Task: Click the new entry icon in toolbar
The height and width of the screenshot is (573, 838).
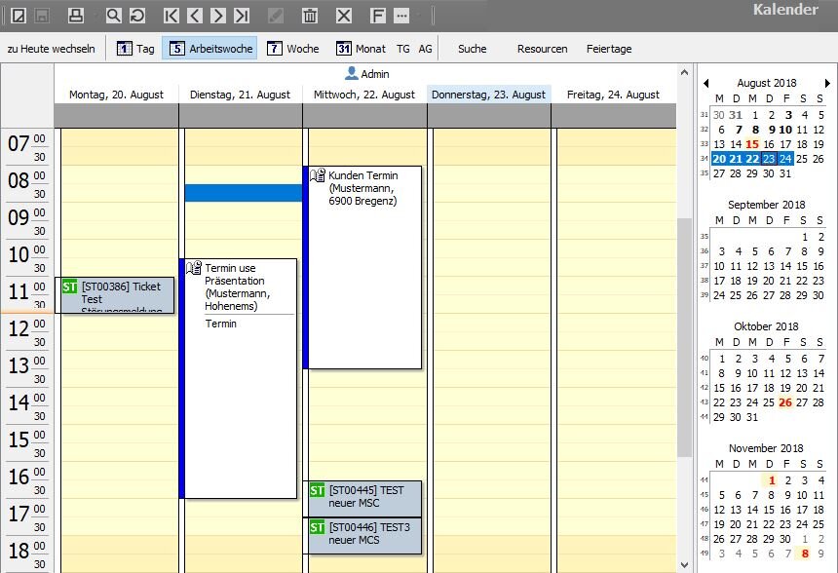Action: (x=18, y=16)
